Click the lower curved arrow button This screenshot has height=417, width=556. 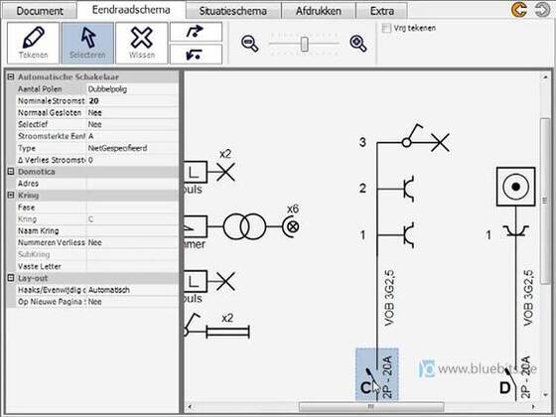click(x=196, y=55)
